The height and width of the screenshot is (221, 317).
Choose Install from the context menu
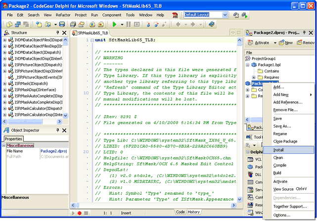pos(289,150)
